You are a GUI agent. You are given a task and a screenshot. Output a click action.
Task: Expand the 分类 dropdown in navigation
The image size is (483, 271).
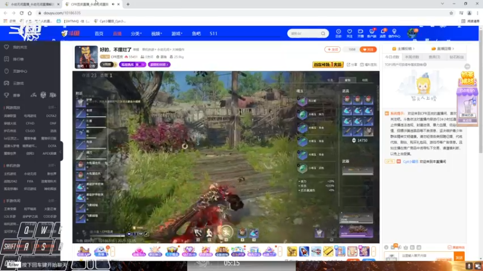[136, 34]
